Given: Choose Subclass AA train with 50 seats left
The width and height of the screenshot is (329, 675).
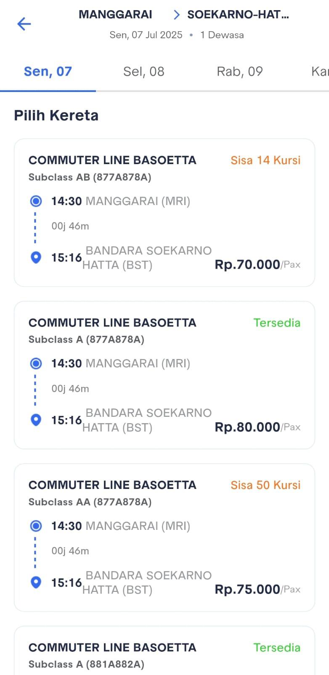Looking at the screenshot, I should tap(164, 537).
